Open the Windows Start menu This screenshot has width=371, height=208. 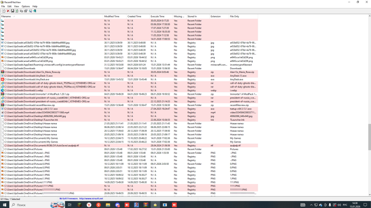[4, 205]
